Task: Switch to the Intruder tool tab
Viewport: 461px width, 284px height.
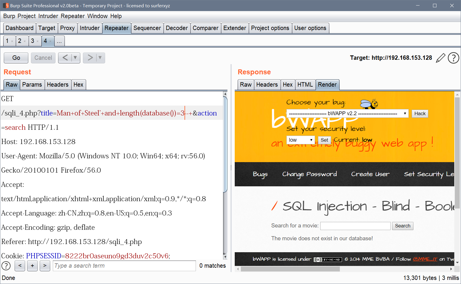Action: coord(90,28)
